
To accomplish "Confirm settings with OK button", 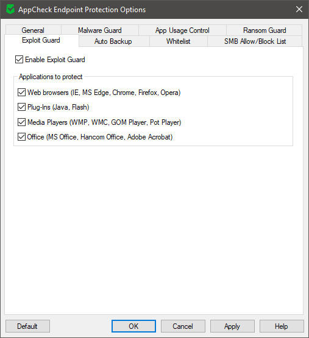I will pyautogui.click(x=133, y=326).
